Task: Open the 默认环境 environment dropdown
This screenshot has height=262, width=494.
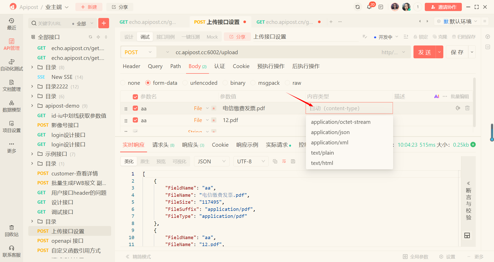Action: point(457,21)
